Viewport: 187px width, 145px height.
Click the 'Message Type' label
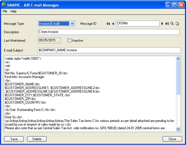pyautogui.click(x=14, y=24)
